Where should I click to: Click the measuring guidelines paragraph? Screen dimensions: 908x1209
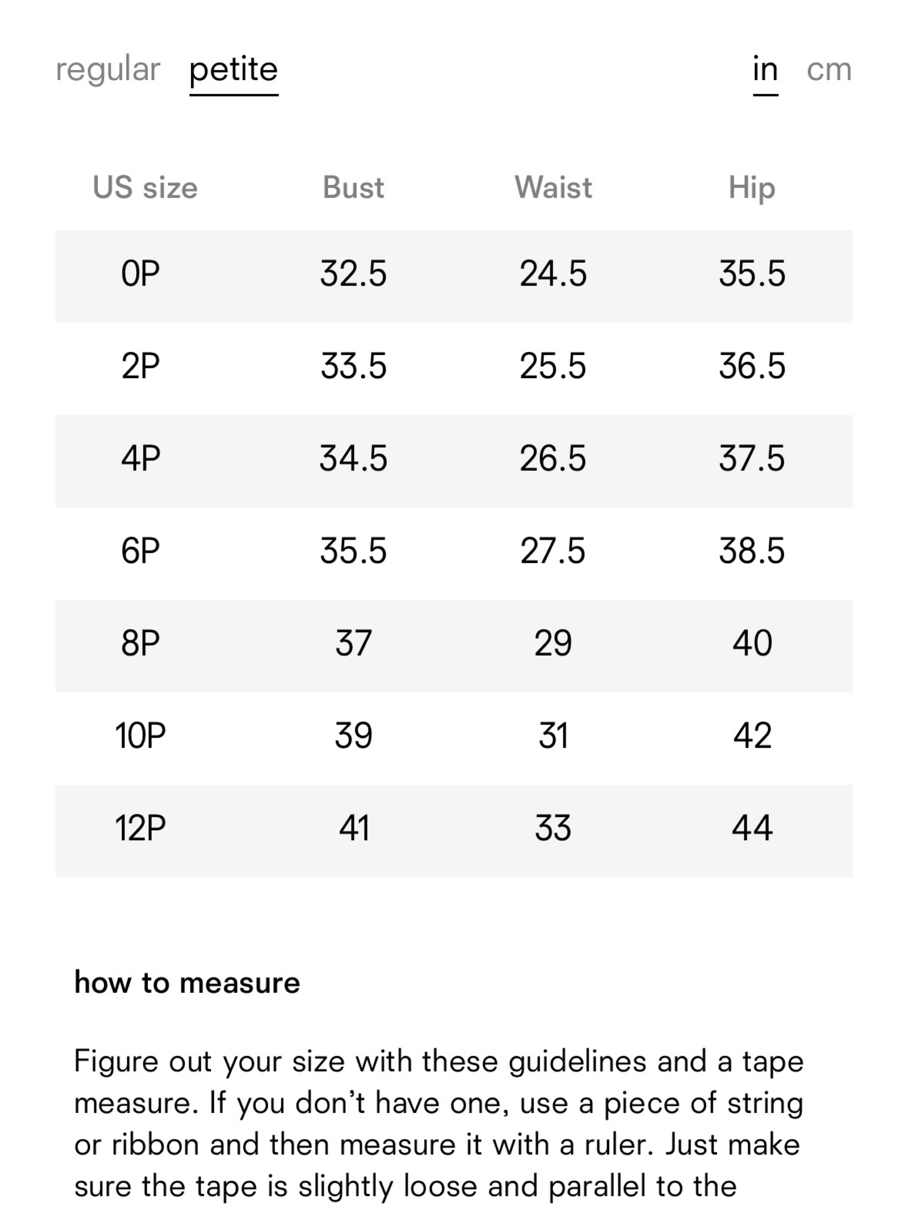(x=439, y=1125)
